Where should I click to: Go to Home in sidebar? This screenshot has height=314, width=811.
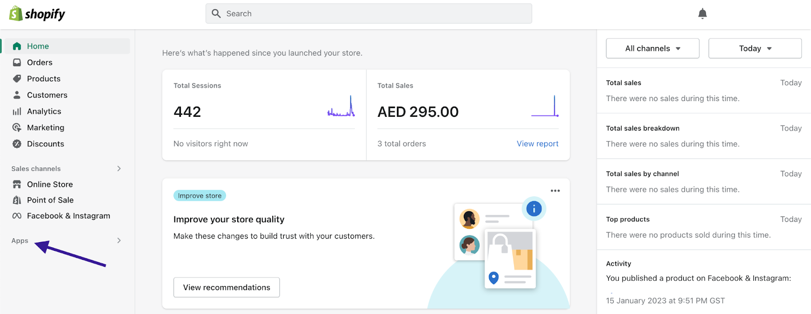pyautogui.click(x=38, y=46)
